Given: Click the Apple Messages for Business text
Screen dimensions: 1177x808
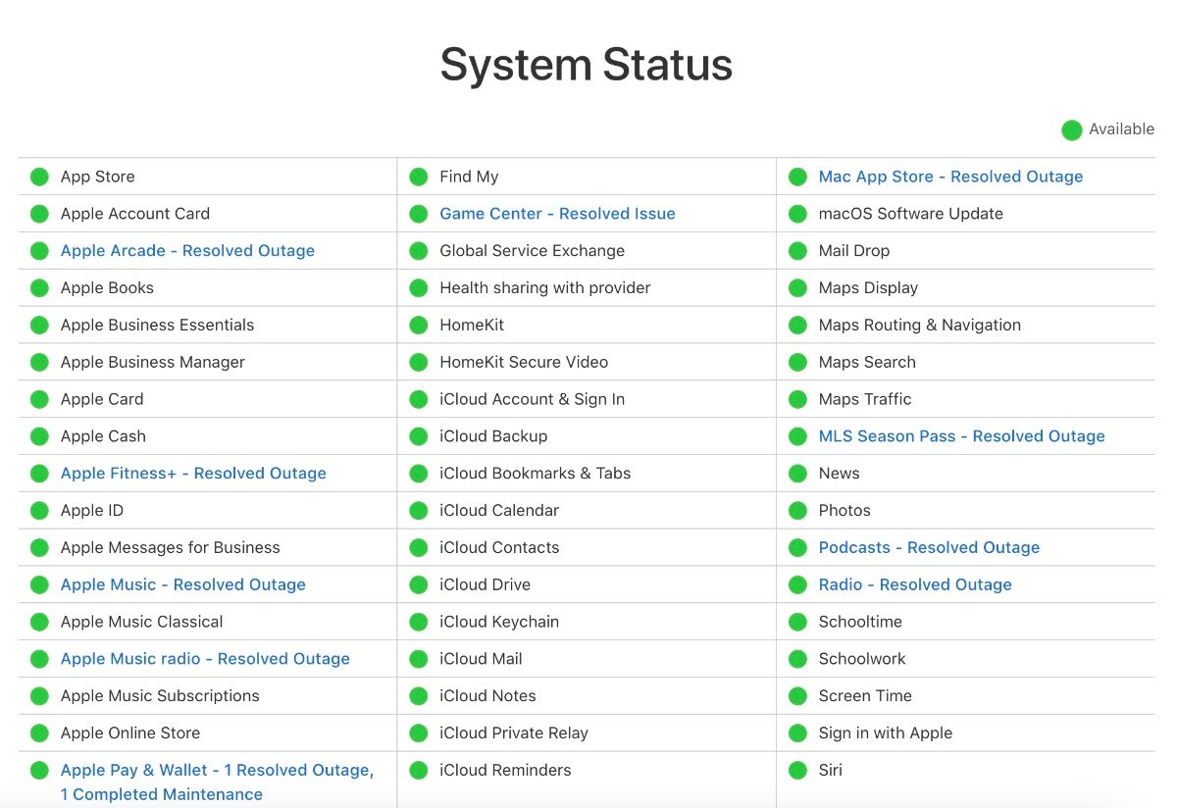Looking at the screenshot, I should coord(170,547).
